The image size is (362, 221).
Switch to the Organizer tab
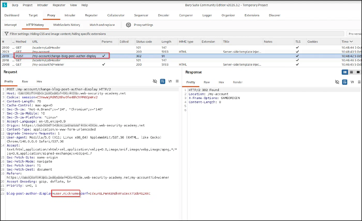pyautogui.click(x=228, y=15)
